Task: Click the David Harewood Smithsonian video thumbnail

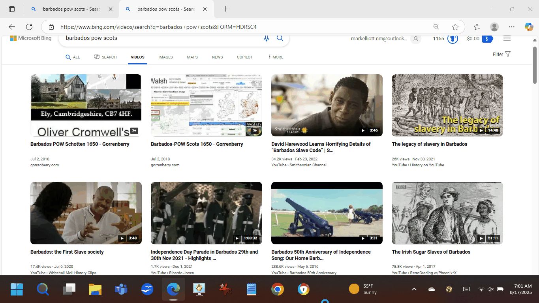Action: pos(327,105)
